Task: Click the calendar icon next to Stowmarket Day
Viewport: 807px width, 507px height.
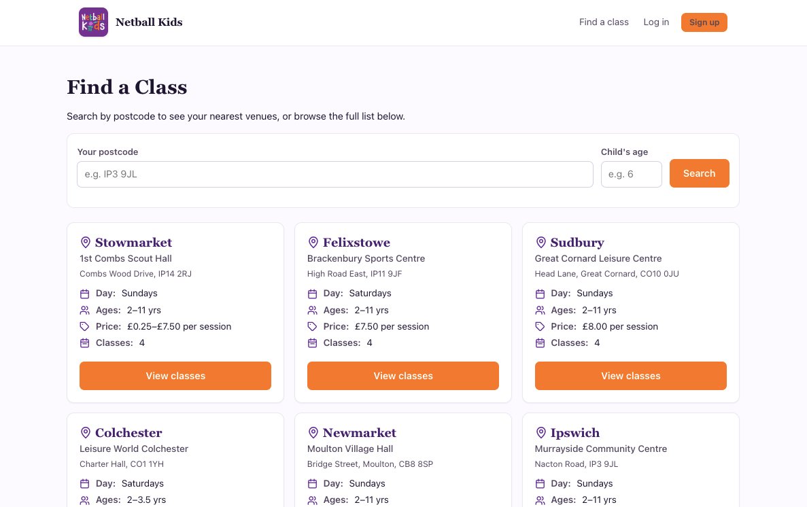Action: click(x=85, y=294)
